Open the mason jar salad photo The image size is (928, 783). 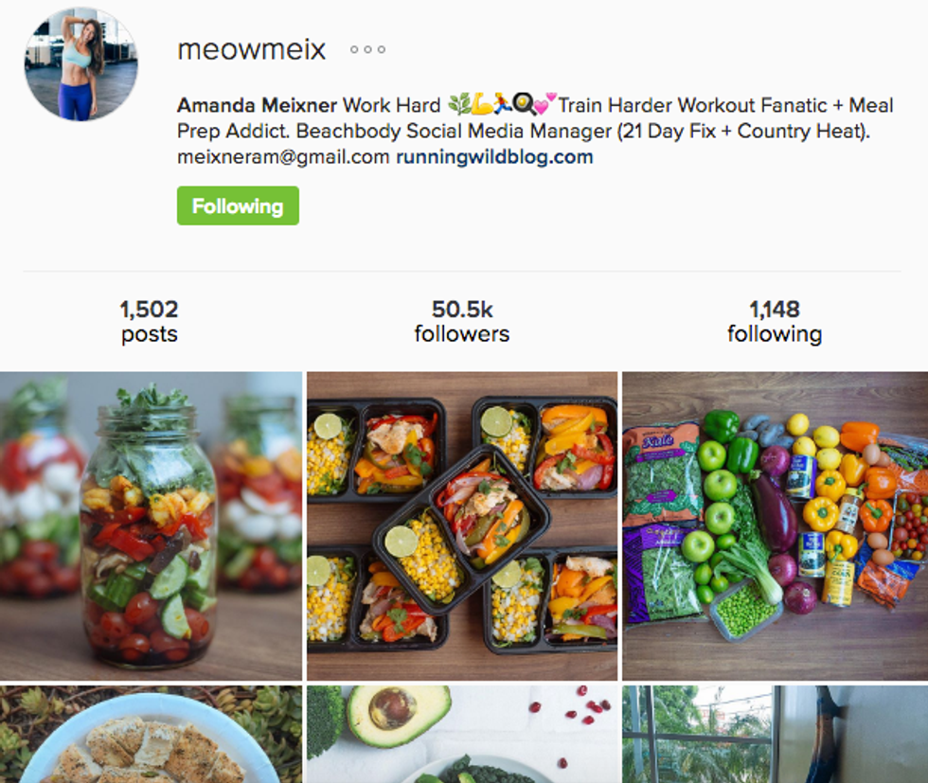(x=151, y=525)
